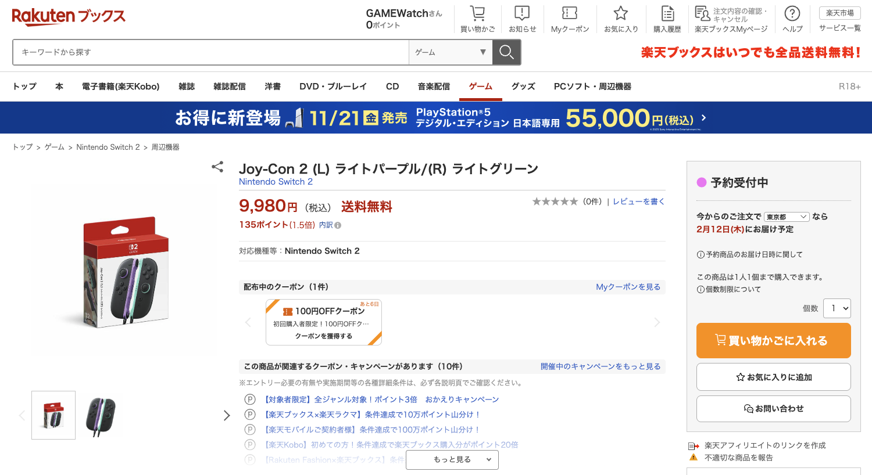
Task: Open 楽天ブックス×楽天ラクマ campaign link
Action: 372,415
